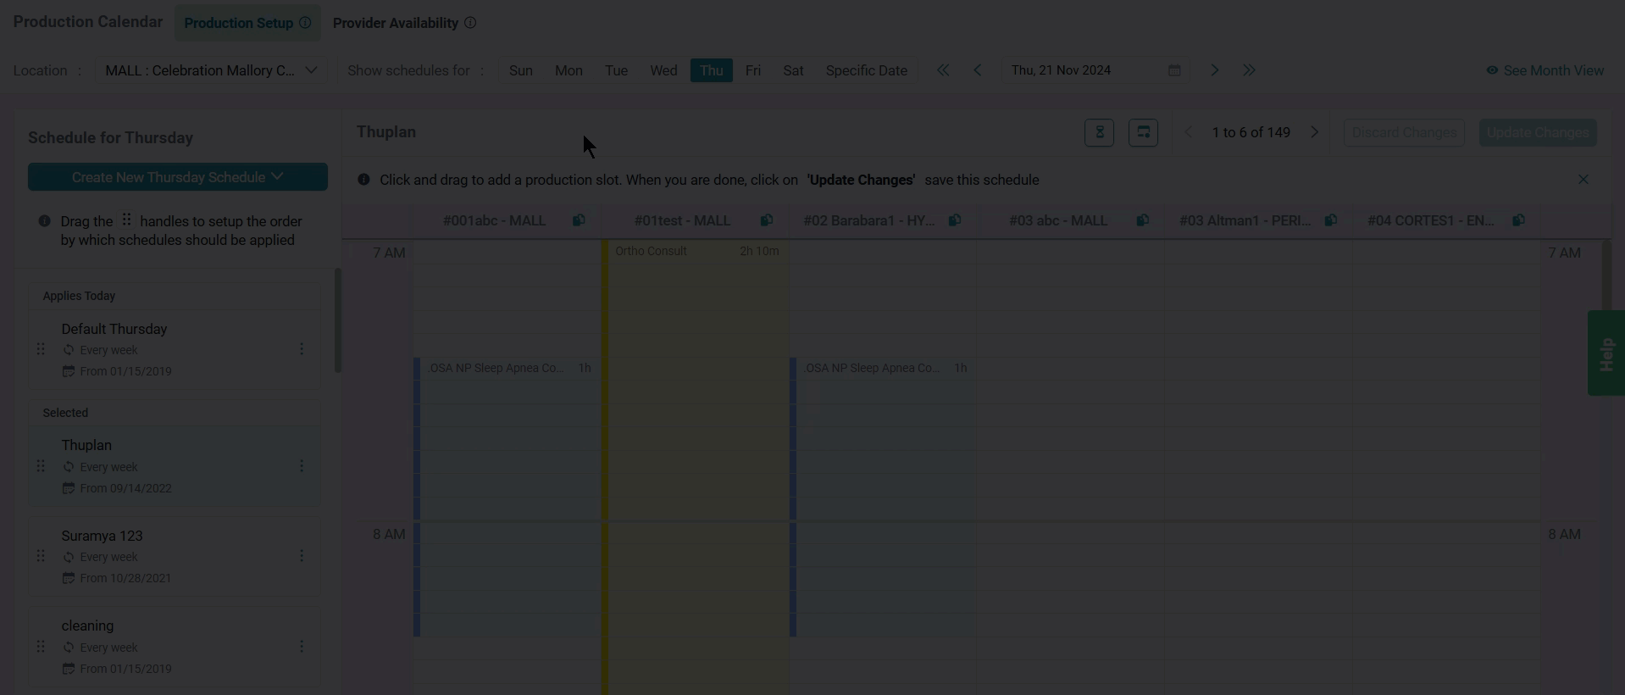
Task: Click drag handle of cleaning schedule
Action: click(x=41, y=647)
